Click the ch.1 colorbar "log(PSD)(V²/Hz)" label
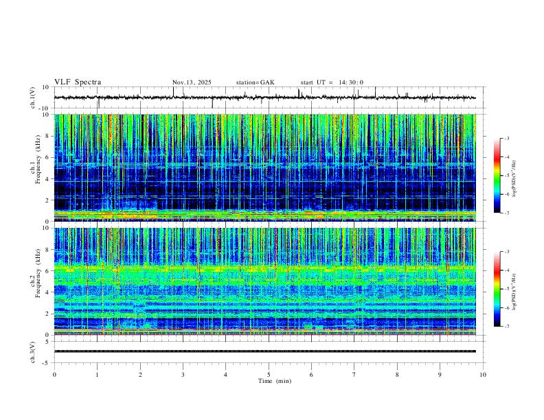The width and height of the screenshot is (544, 420). [x=514, y=178]
